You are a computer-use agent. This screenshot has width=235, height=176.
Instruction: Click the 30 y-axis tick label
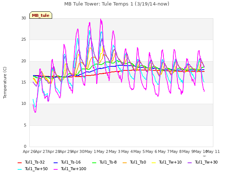point(23,18)
